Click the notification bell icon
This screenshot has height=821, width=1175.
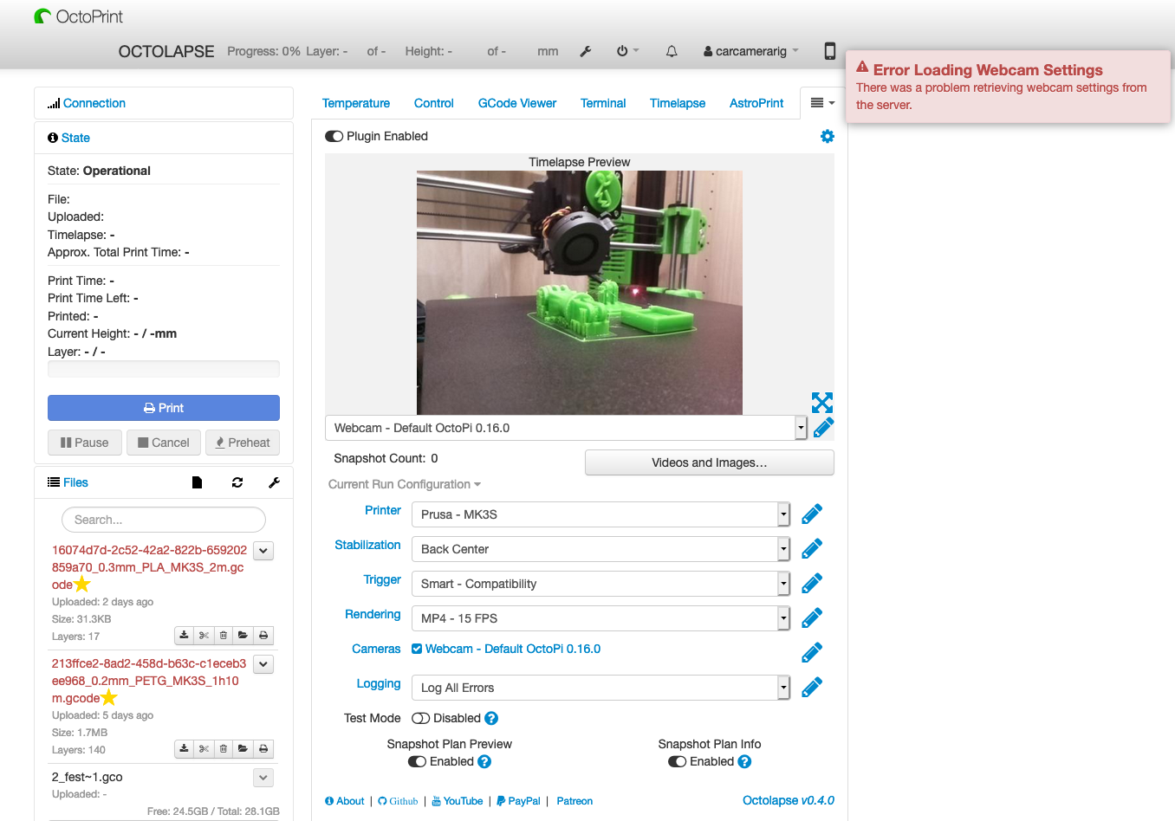672,51
